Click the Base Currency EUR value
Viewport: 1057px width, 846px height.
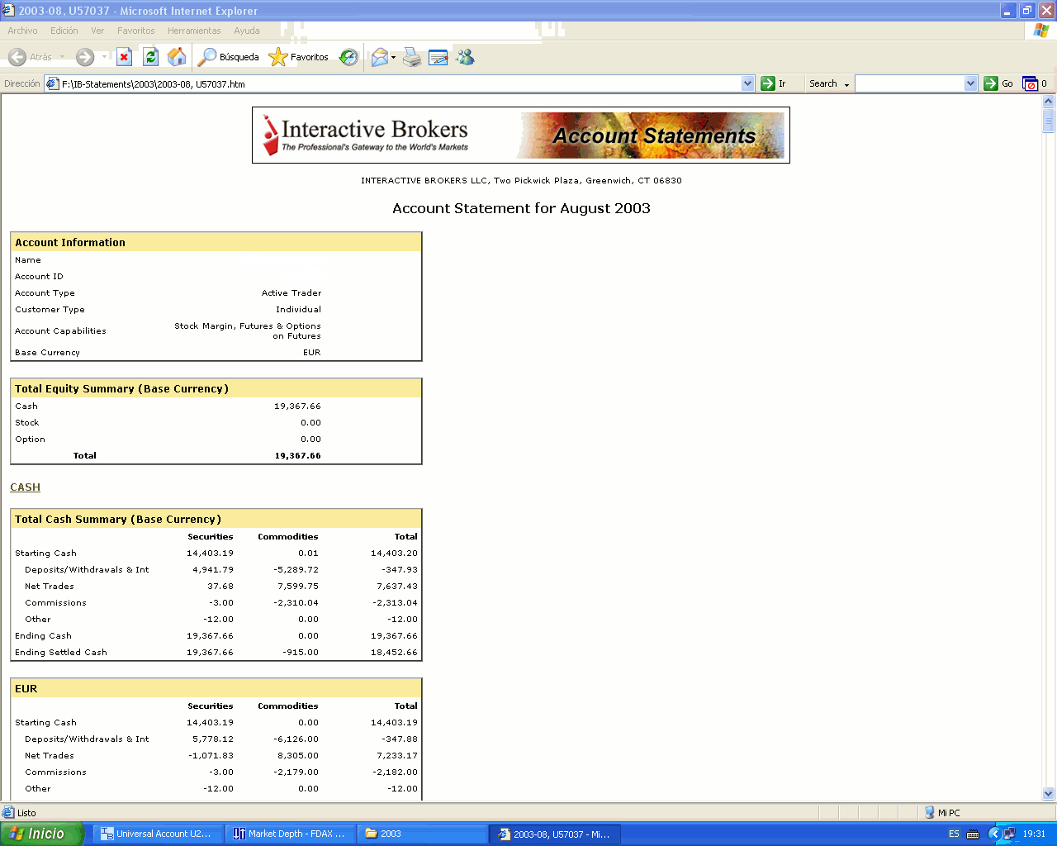pos(311,353)
